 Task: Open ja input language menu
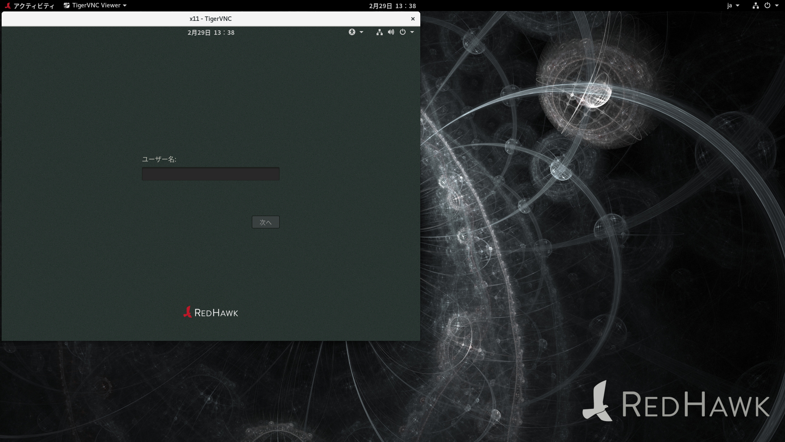tap(733, 5)
